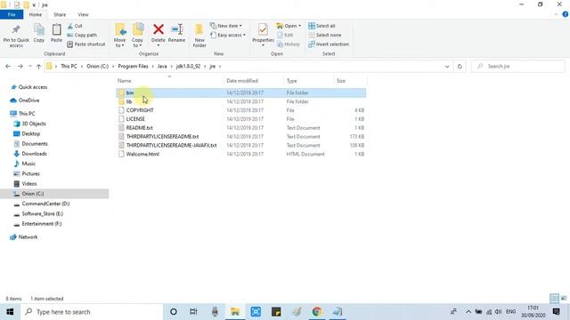Image resolution: width=570 pixels, height=320 pixels.
Task: Open Properties from the ribbon
Action: click(263, 35)
